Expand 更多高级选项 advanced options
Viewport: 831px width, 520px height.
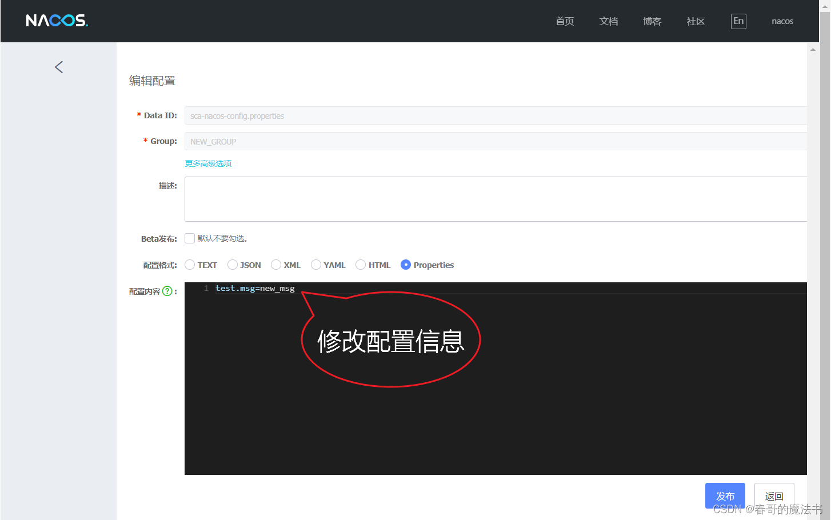(x=208, y=163)
